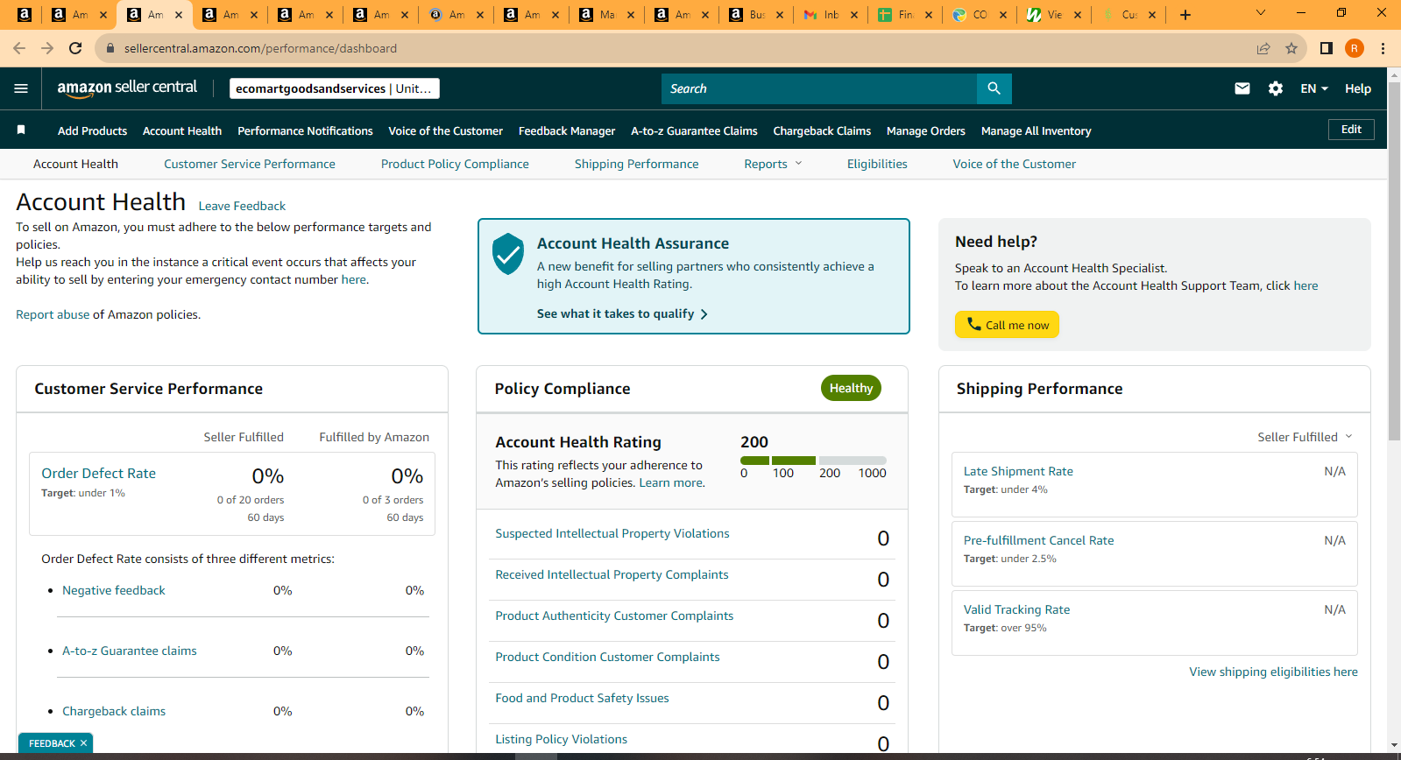The image size is (1401, 760).
Task: Click the Edit button on the navigation bar
Action: 1351,130
